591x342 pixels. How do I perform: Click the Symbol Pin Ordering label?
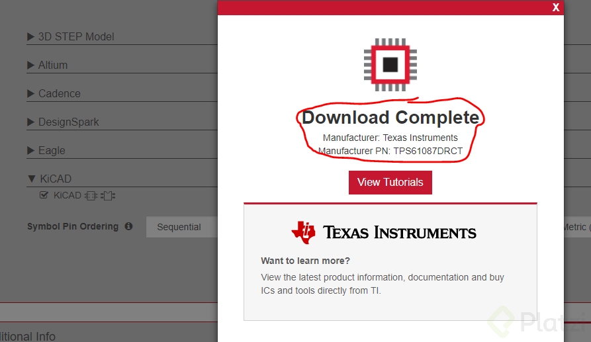[73, 226]
